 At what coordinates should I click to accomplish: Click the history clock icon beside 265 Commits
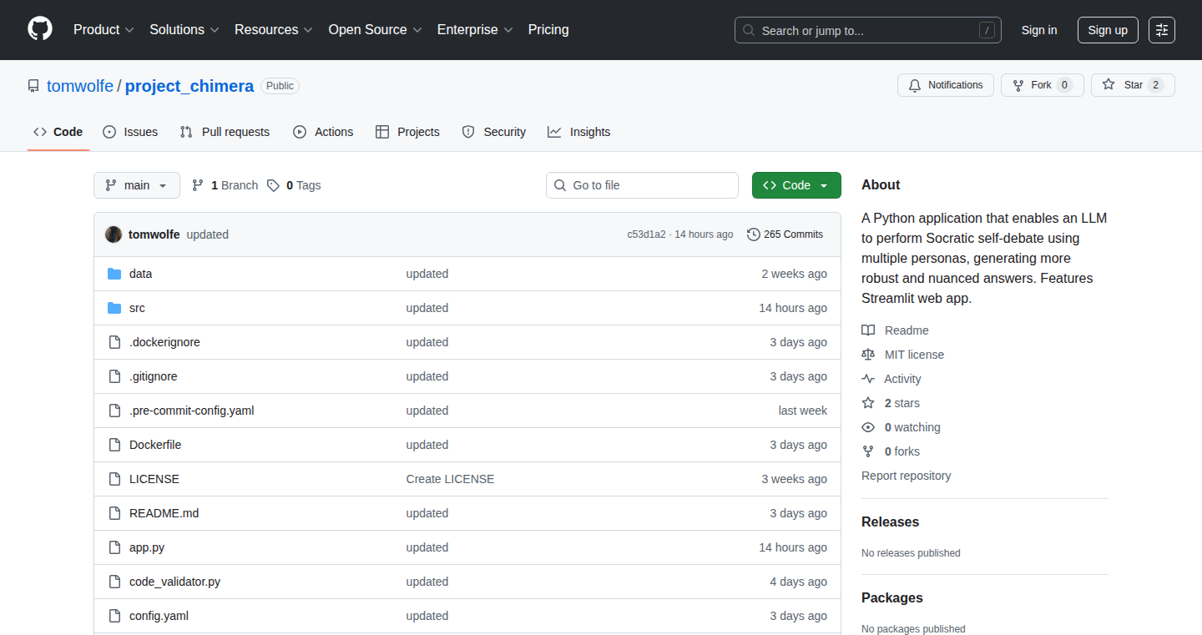pos(754,234)
